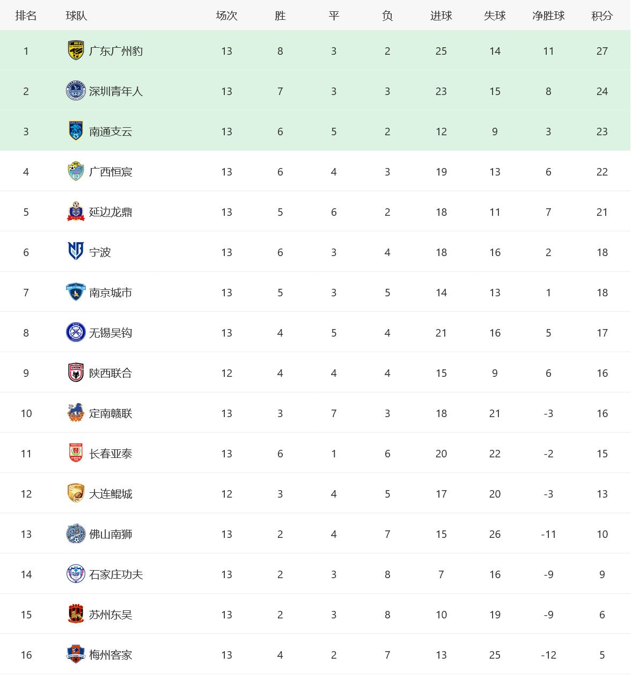Click the 梅州客家 team emblem

click(x=76, y=654)
